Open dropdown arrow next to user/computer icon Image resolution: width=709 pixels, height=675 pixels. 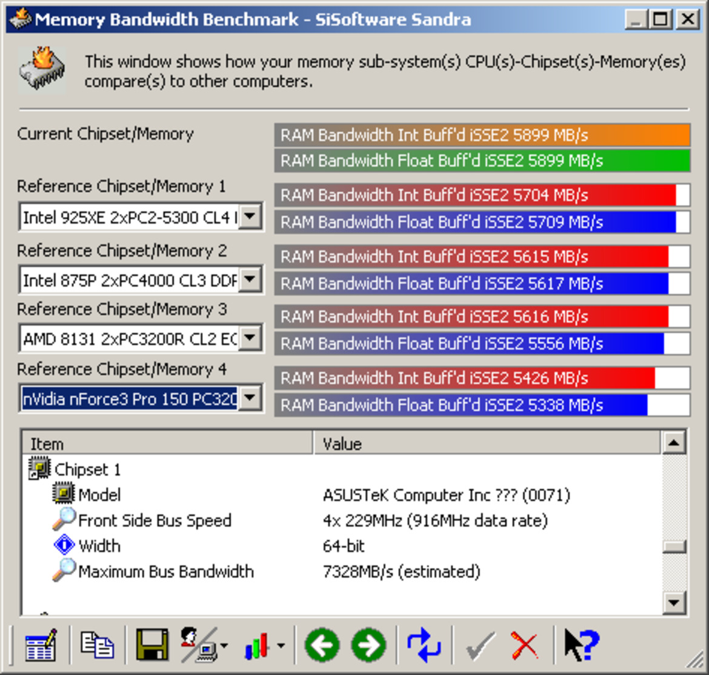click(x=224, y=646)
